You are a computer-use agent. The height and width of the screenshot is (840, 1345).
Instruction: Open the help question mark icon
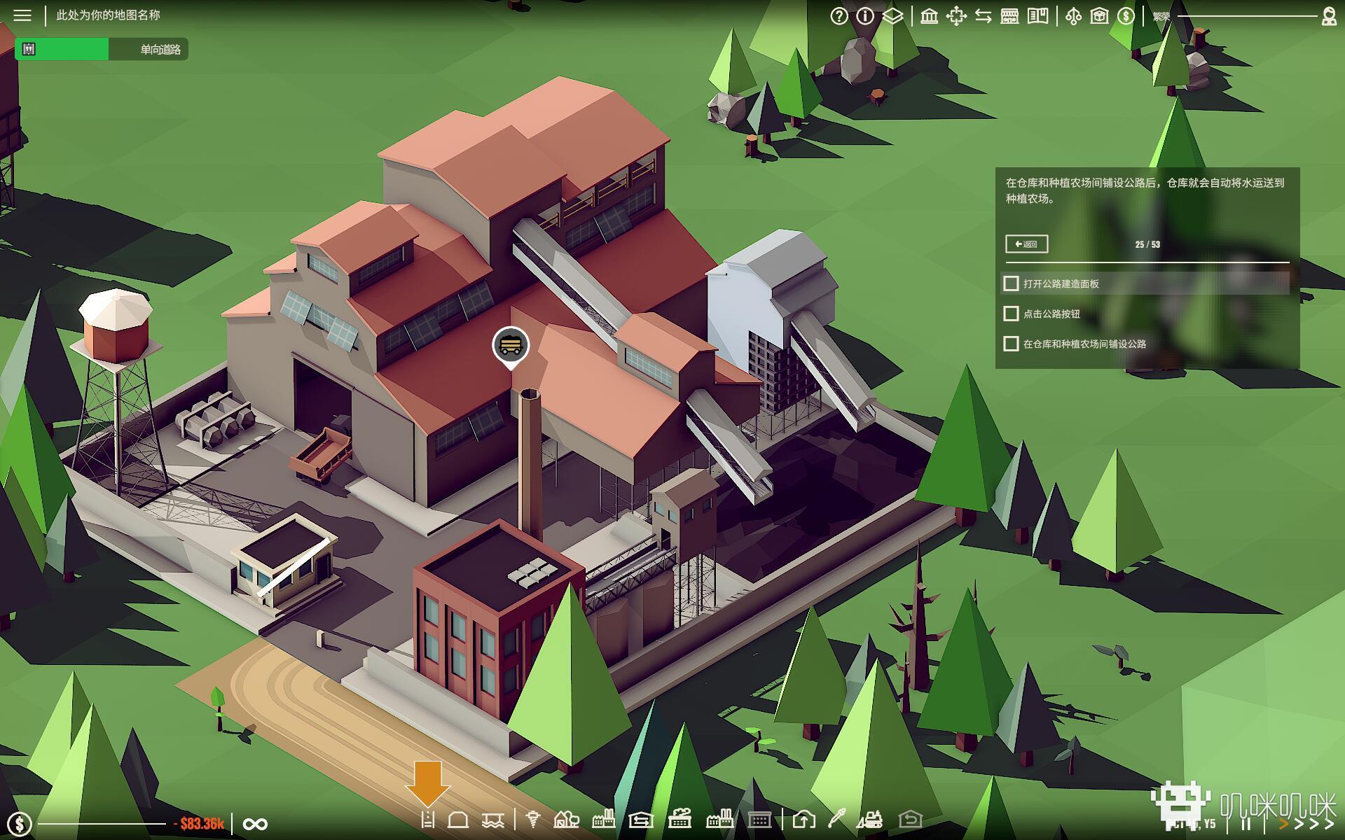click(839, 16)
